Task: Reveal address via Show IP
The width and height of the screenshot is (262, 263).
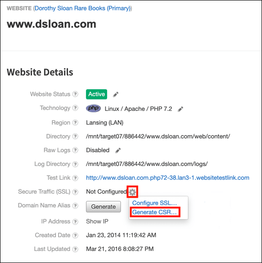Action: click(x=97, y=222)
